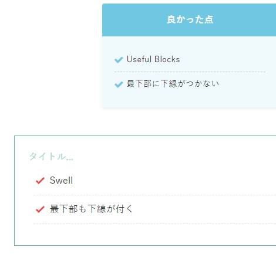Click empty space below the last blue-box item

pos(189,99)
